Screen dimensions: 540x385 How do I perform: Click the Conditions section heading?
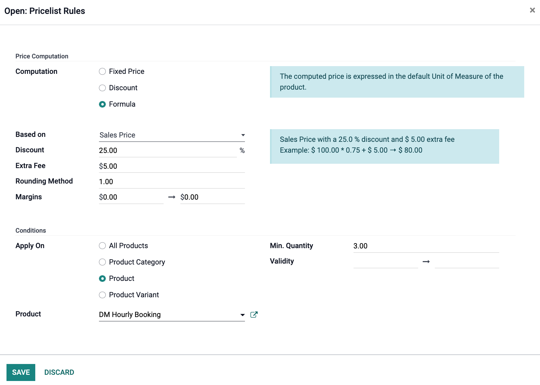pyautogui.click(x=31, y=231)
